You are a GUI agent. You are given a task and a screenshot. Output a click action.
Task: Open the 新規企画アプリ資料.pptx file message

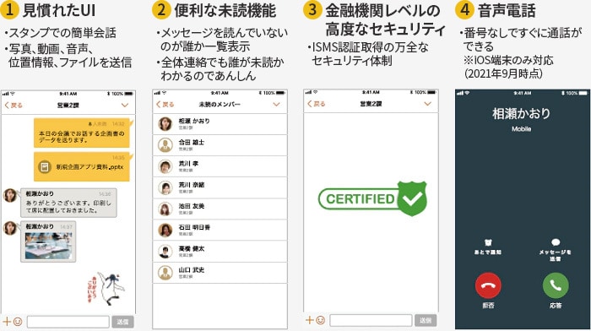[x=82, y=166]
